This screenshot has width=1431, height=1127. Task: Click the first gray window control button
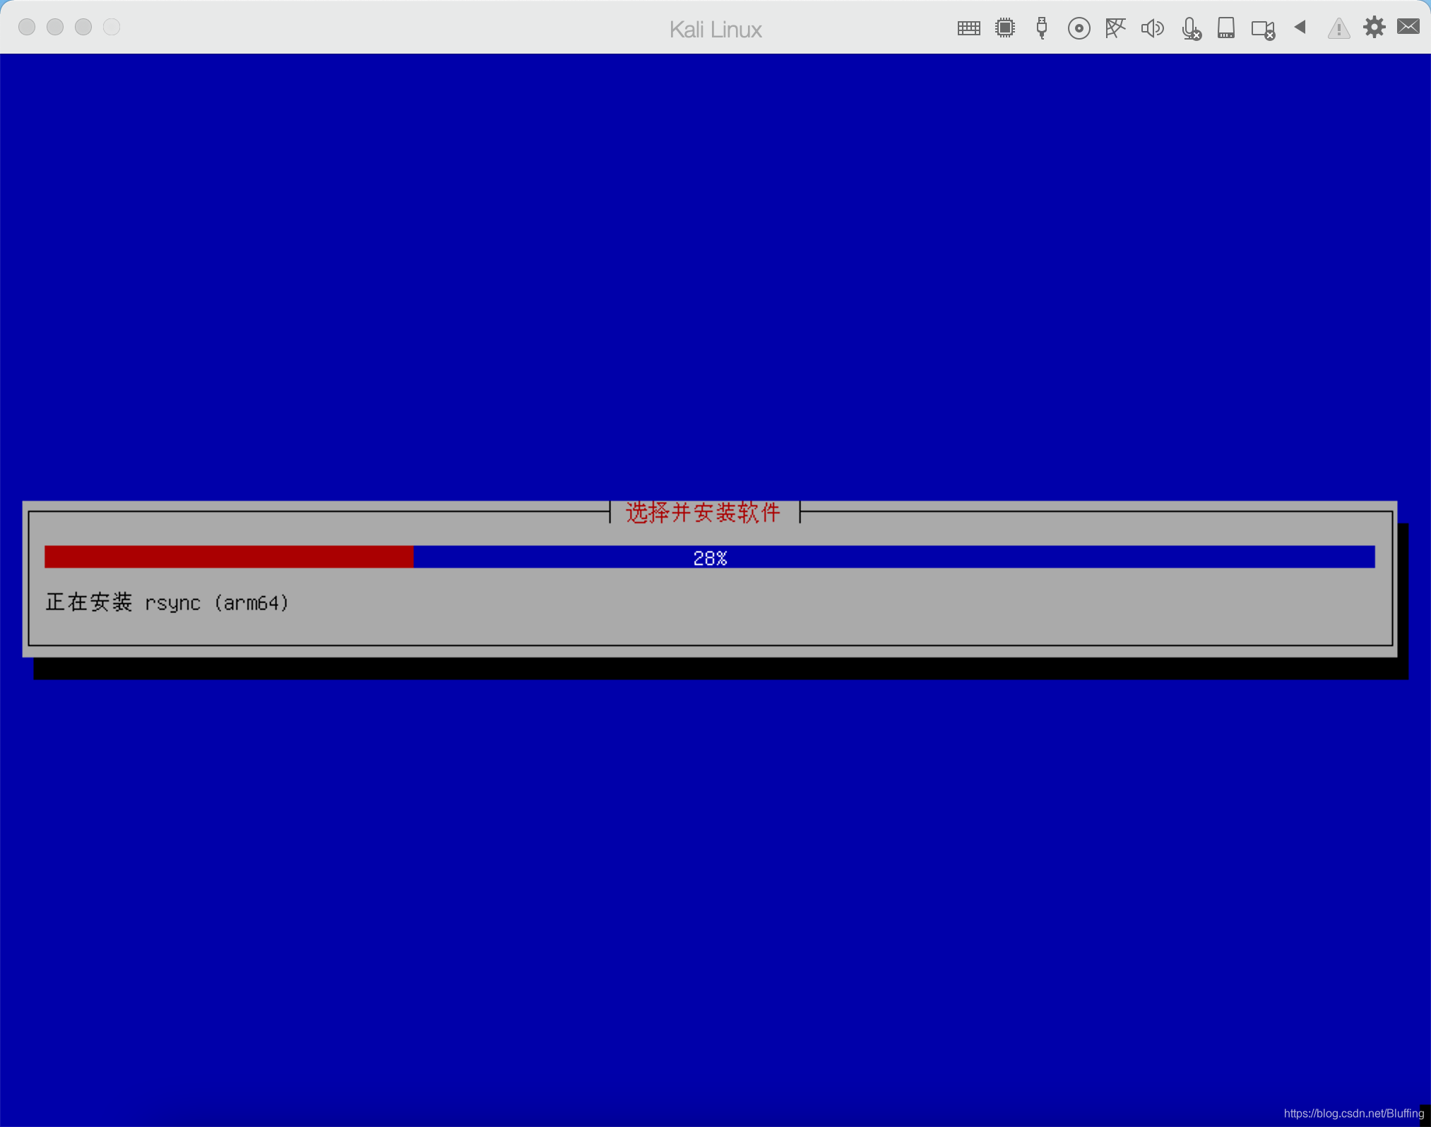tap(27, 27)
